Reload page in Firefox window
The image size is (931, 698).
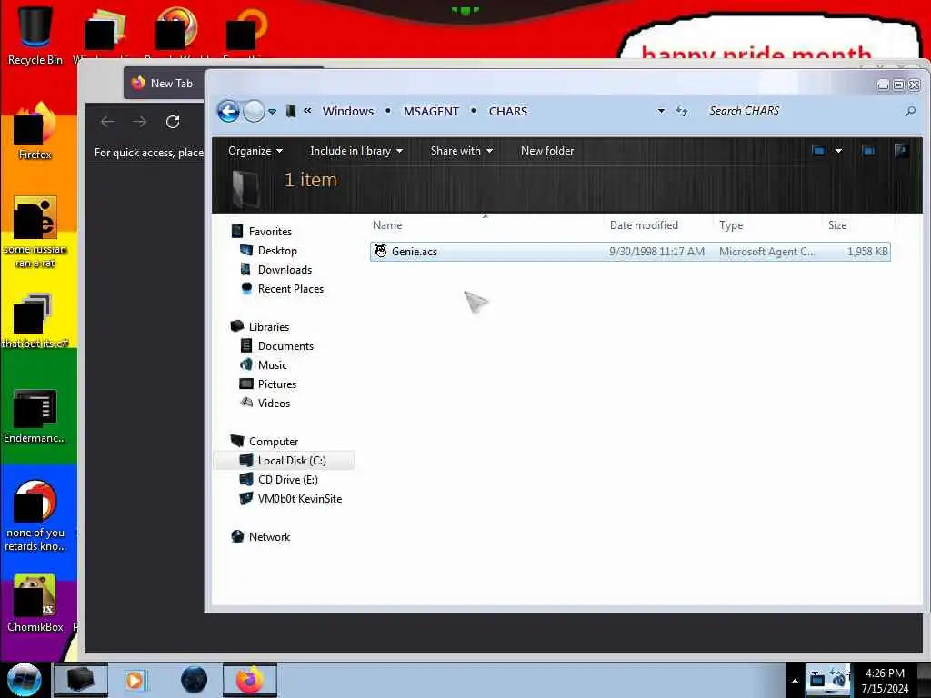[x=173, y=122]
